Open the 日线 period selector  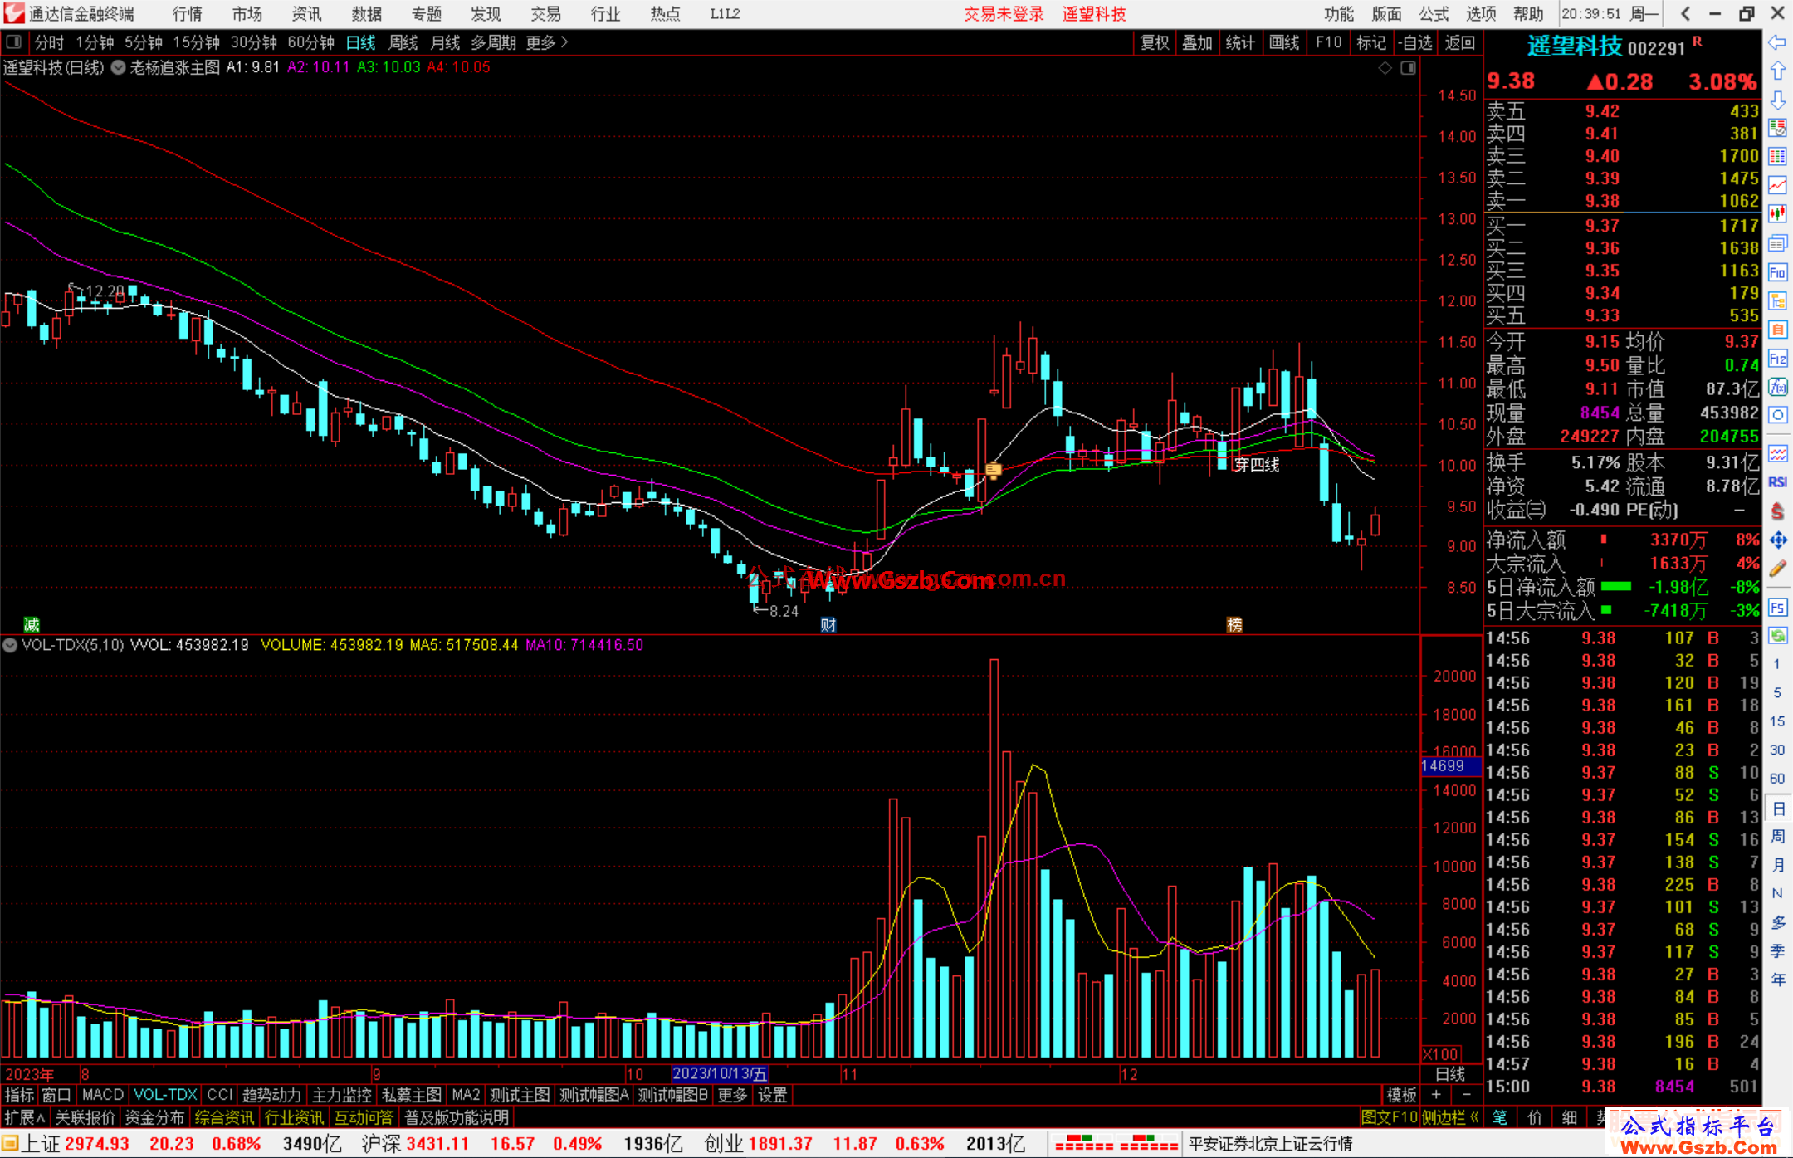1450,1074
